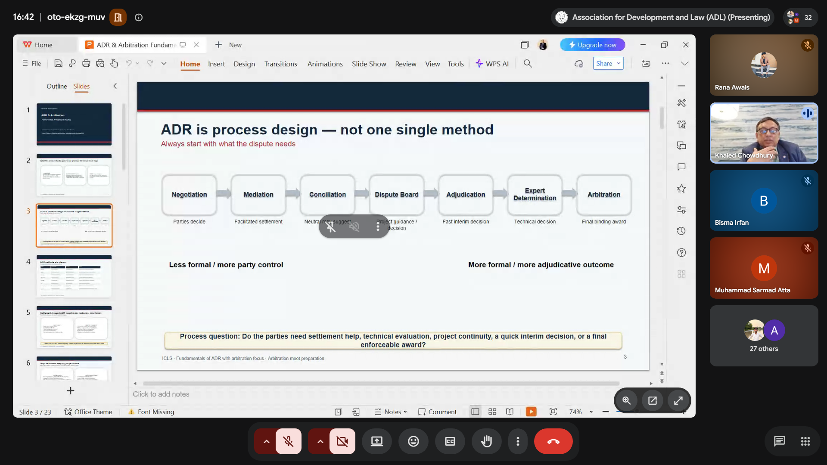827x465 pixels.
Task: Toggle camera on or off
Action: pos(342,441)
